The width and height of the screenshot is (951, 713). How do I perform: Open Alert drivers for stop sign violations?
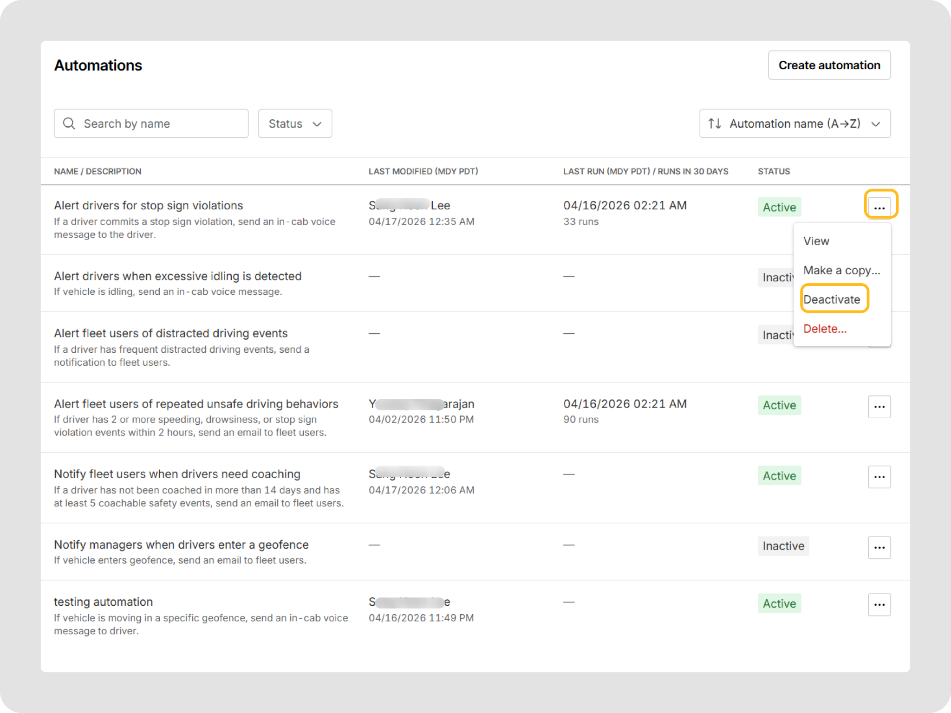click(148, 205)
